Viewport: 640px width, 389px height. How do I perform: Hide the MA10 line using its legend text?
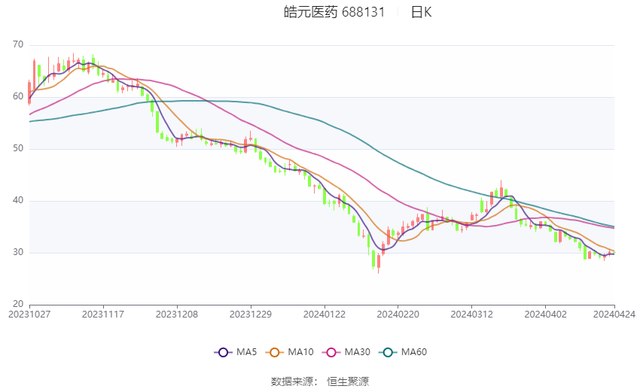[x=301, y=352]
